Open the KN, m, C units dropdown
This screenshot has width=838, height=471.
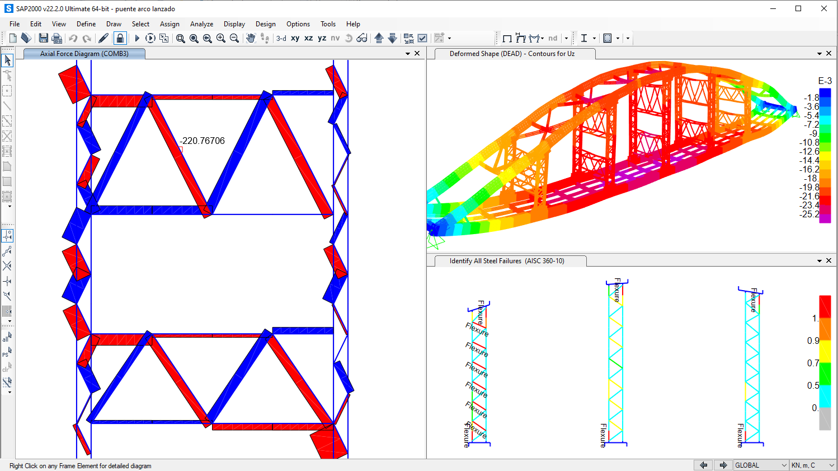tap(812, 465)
